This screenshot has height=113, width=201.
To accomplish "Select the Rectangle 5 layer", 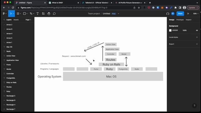I will click(11, 96).
